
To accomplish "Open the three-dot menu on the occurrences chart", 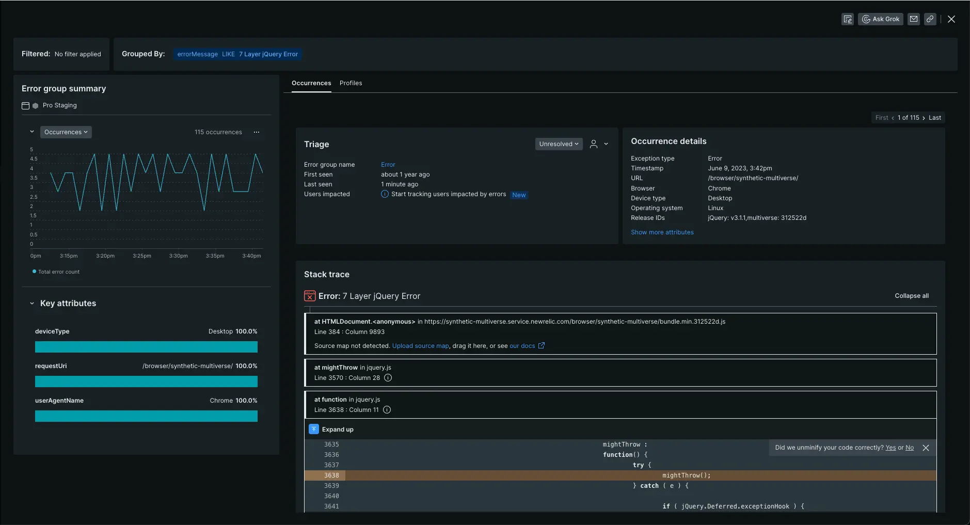I will pyautogui.click(x=257, y=132).
